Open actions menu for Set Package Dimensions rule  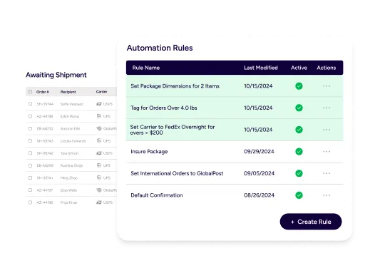pyautogui.click(x=327, y=86)
